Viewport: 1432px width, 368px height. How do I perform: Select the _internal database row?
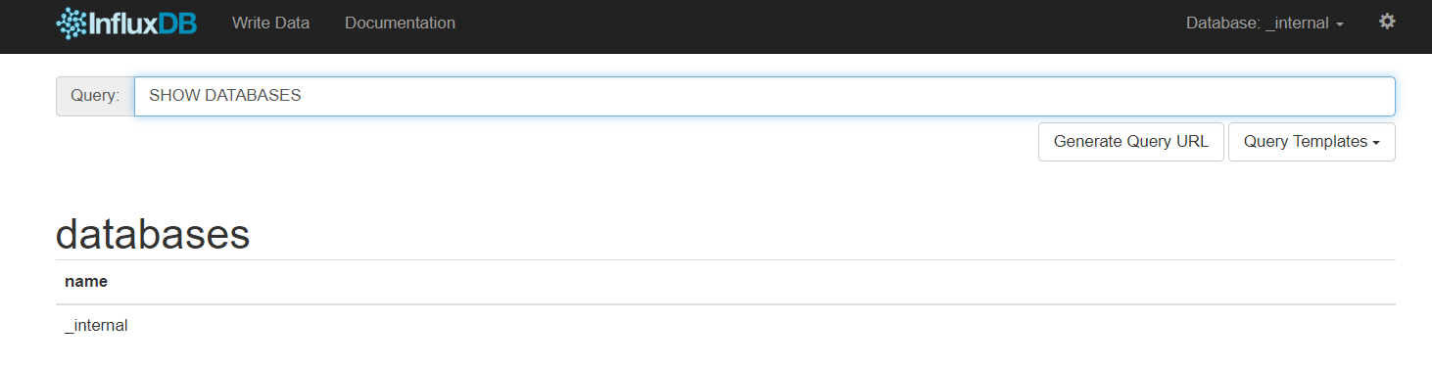pyautogui.click(x=726, y=325)
